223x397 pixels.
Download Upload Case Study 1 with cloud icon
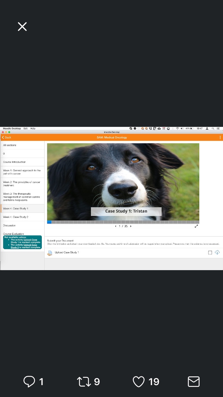pyautogui.click(x=217, y=252)
